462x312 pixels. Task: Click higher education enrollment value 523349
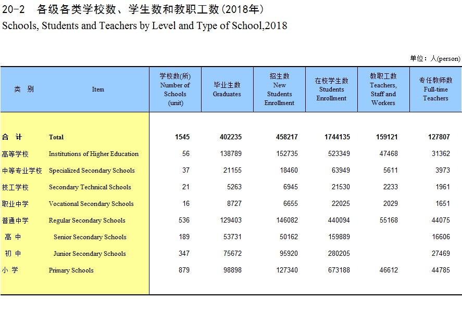click(339, 154)
